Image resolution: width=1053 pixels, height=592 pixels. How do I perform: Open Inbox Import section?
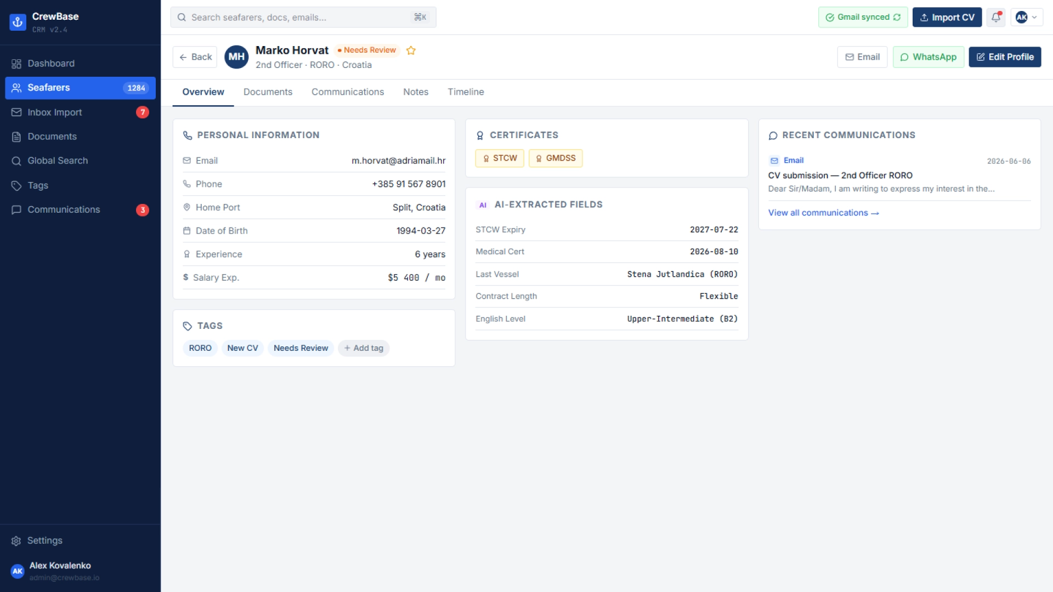pos(80,112)
